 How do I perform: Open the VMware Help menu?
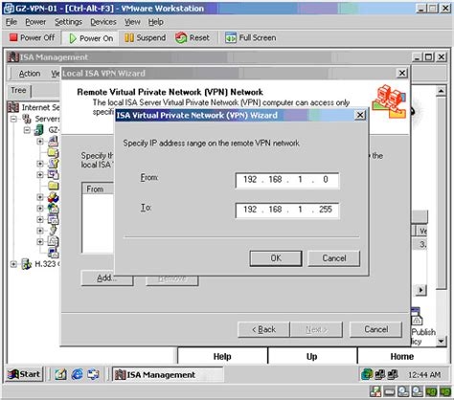(x=156, y=22)
